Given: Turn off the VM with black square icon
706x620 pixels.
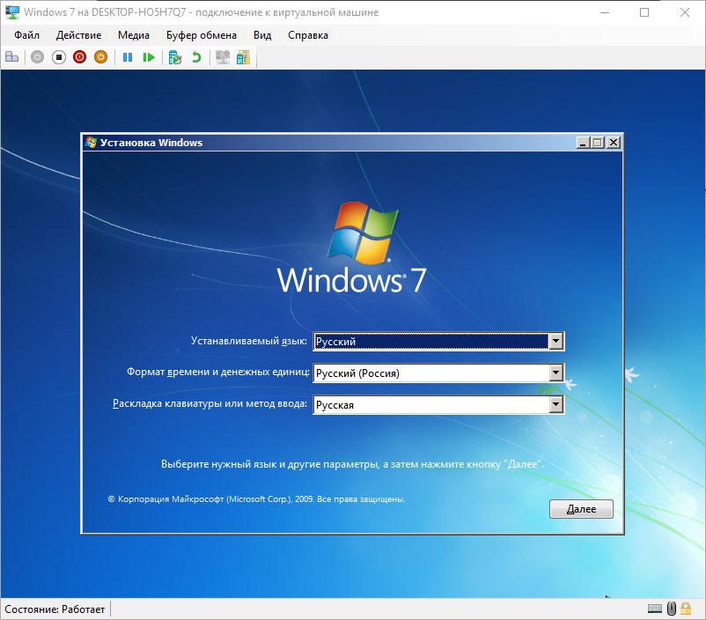Looking at the screenshot, I should point(59,57).
